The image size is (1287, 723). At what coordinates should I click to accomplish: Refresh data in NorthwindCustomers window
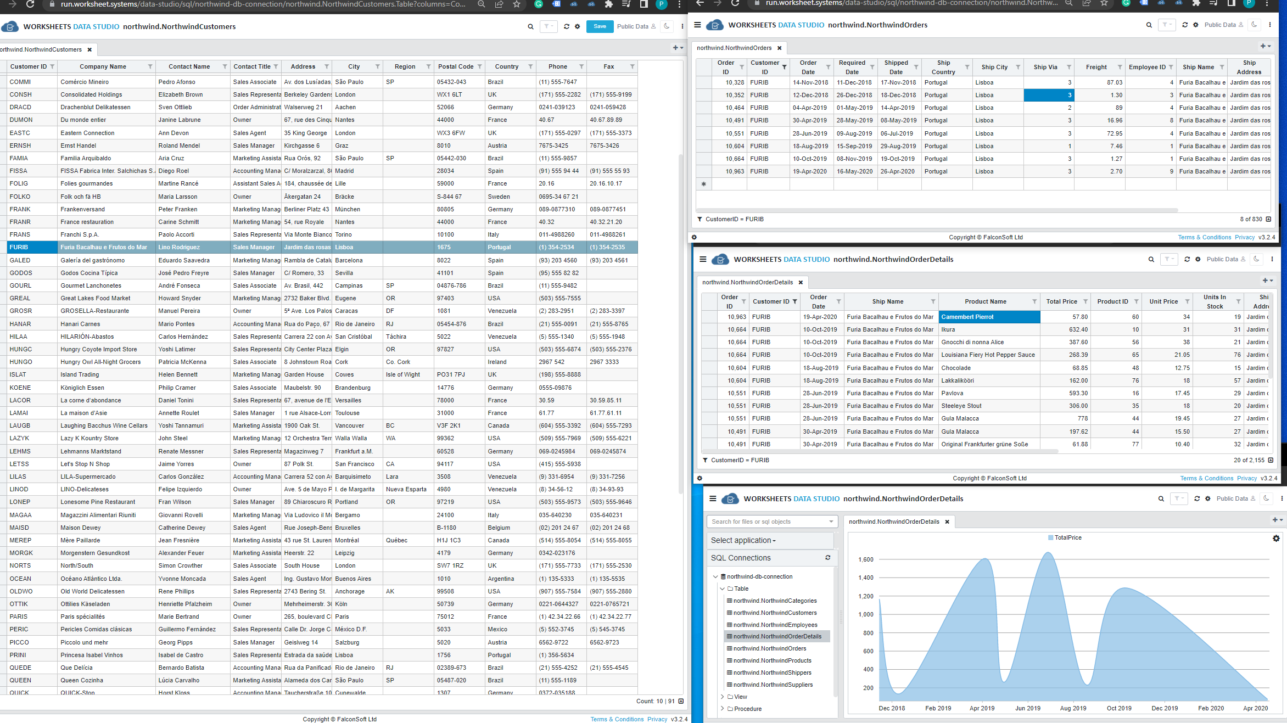point(567,26)
